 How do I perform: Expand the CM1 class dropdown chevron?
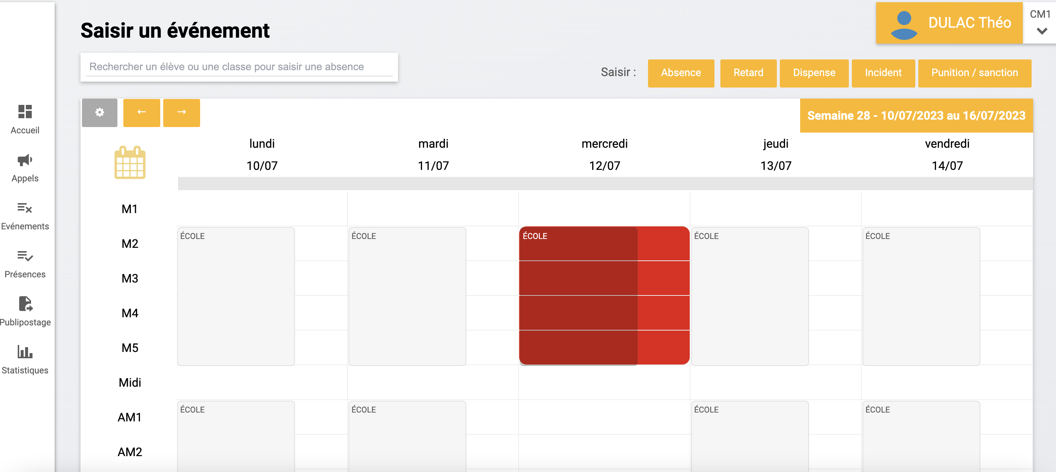click(1042, 31)
